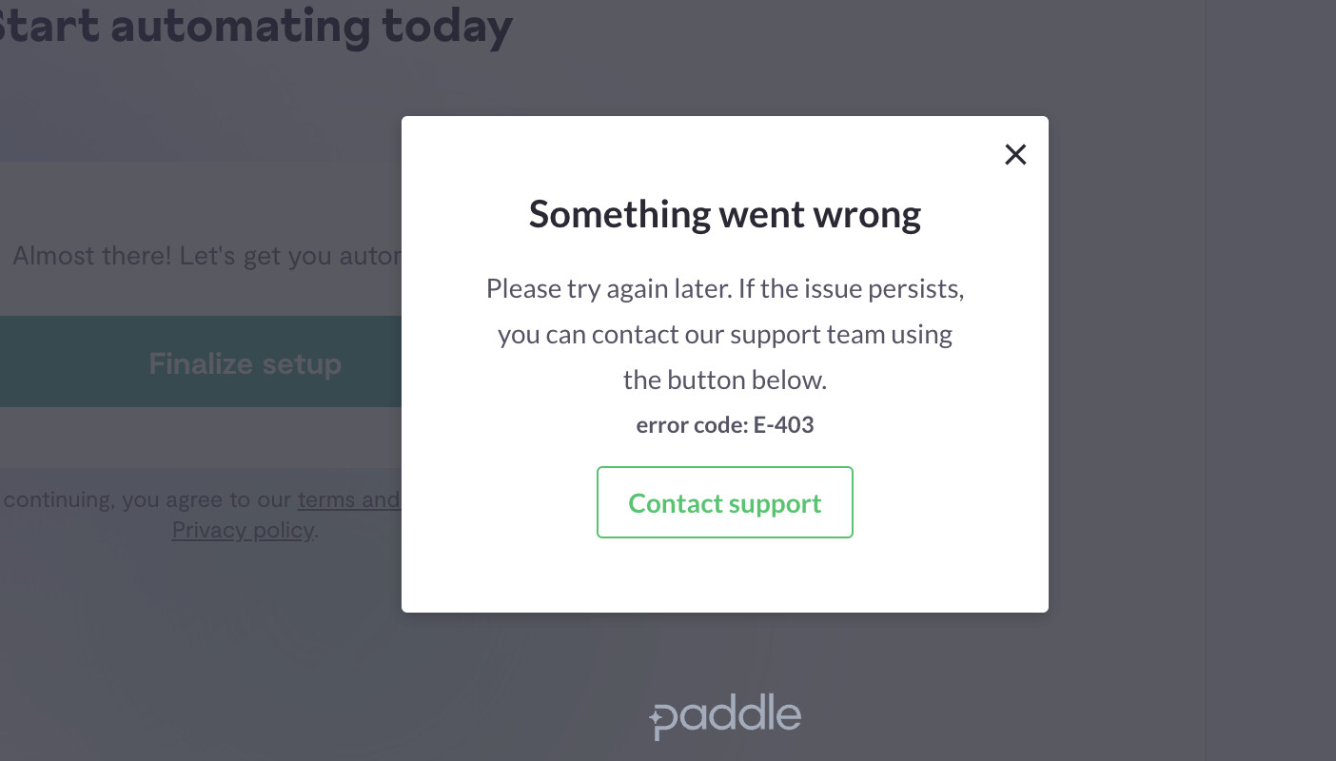Viewport: 1336px width, 761px height.
Task: Open the Privacy policy link
Action: (243, 530)
